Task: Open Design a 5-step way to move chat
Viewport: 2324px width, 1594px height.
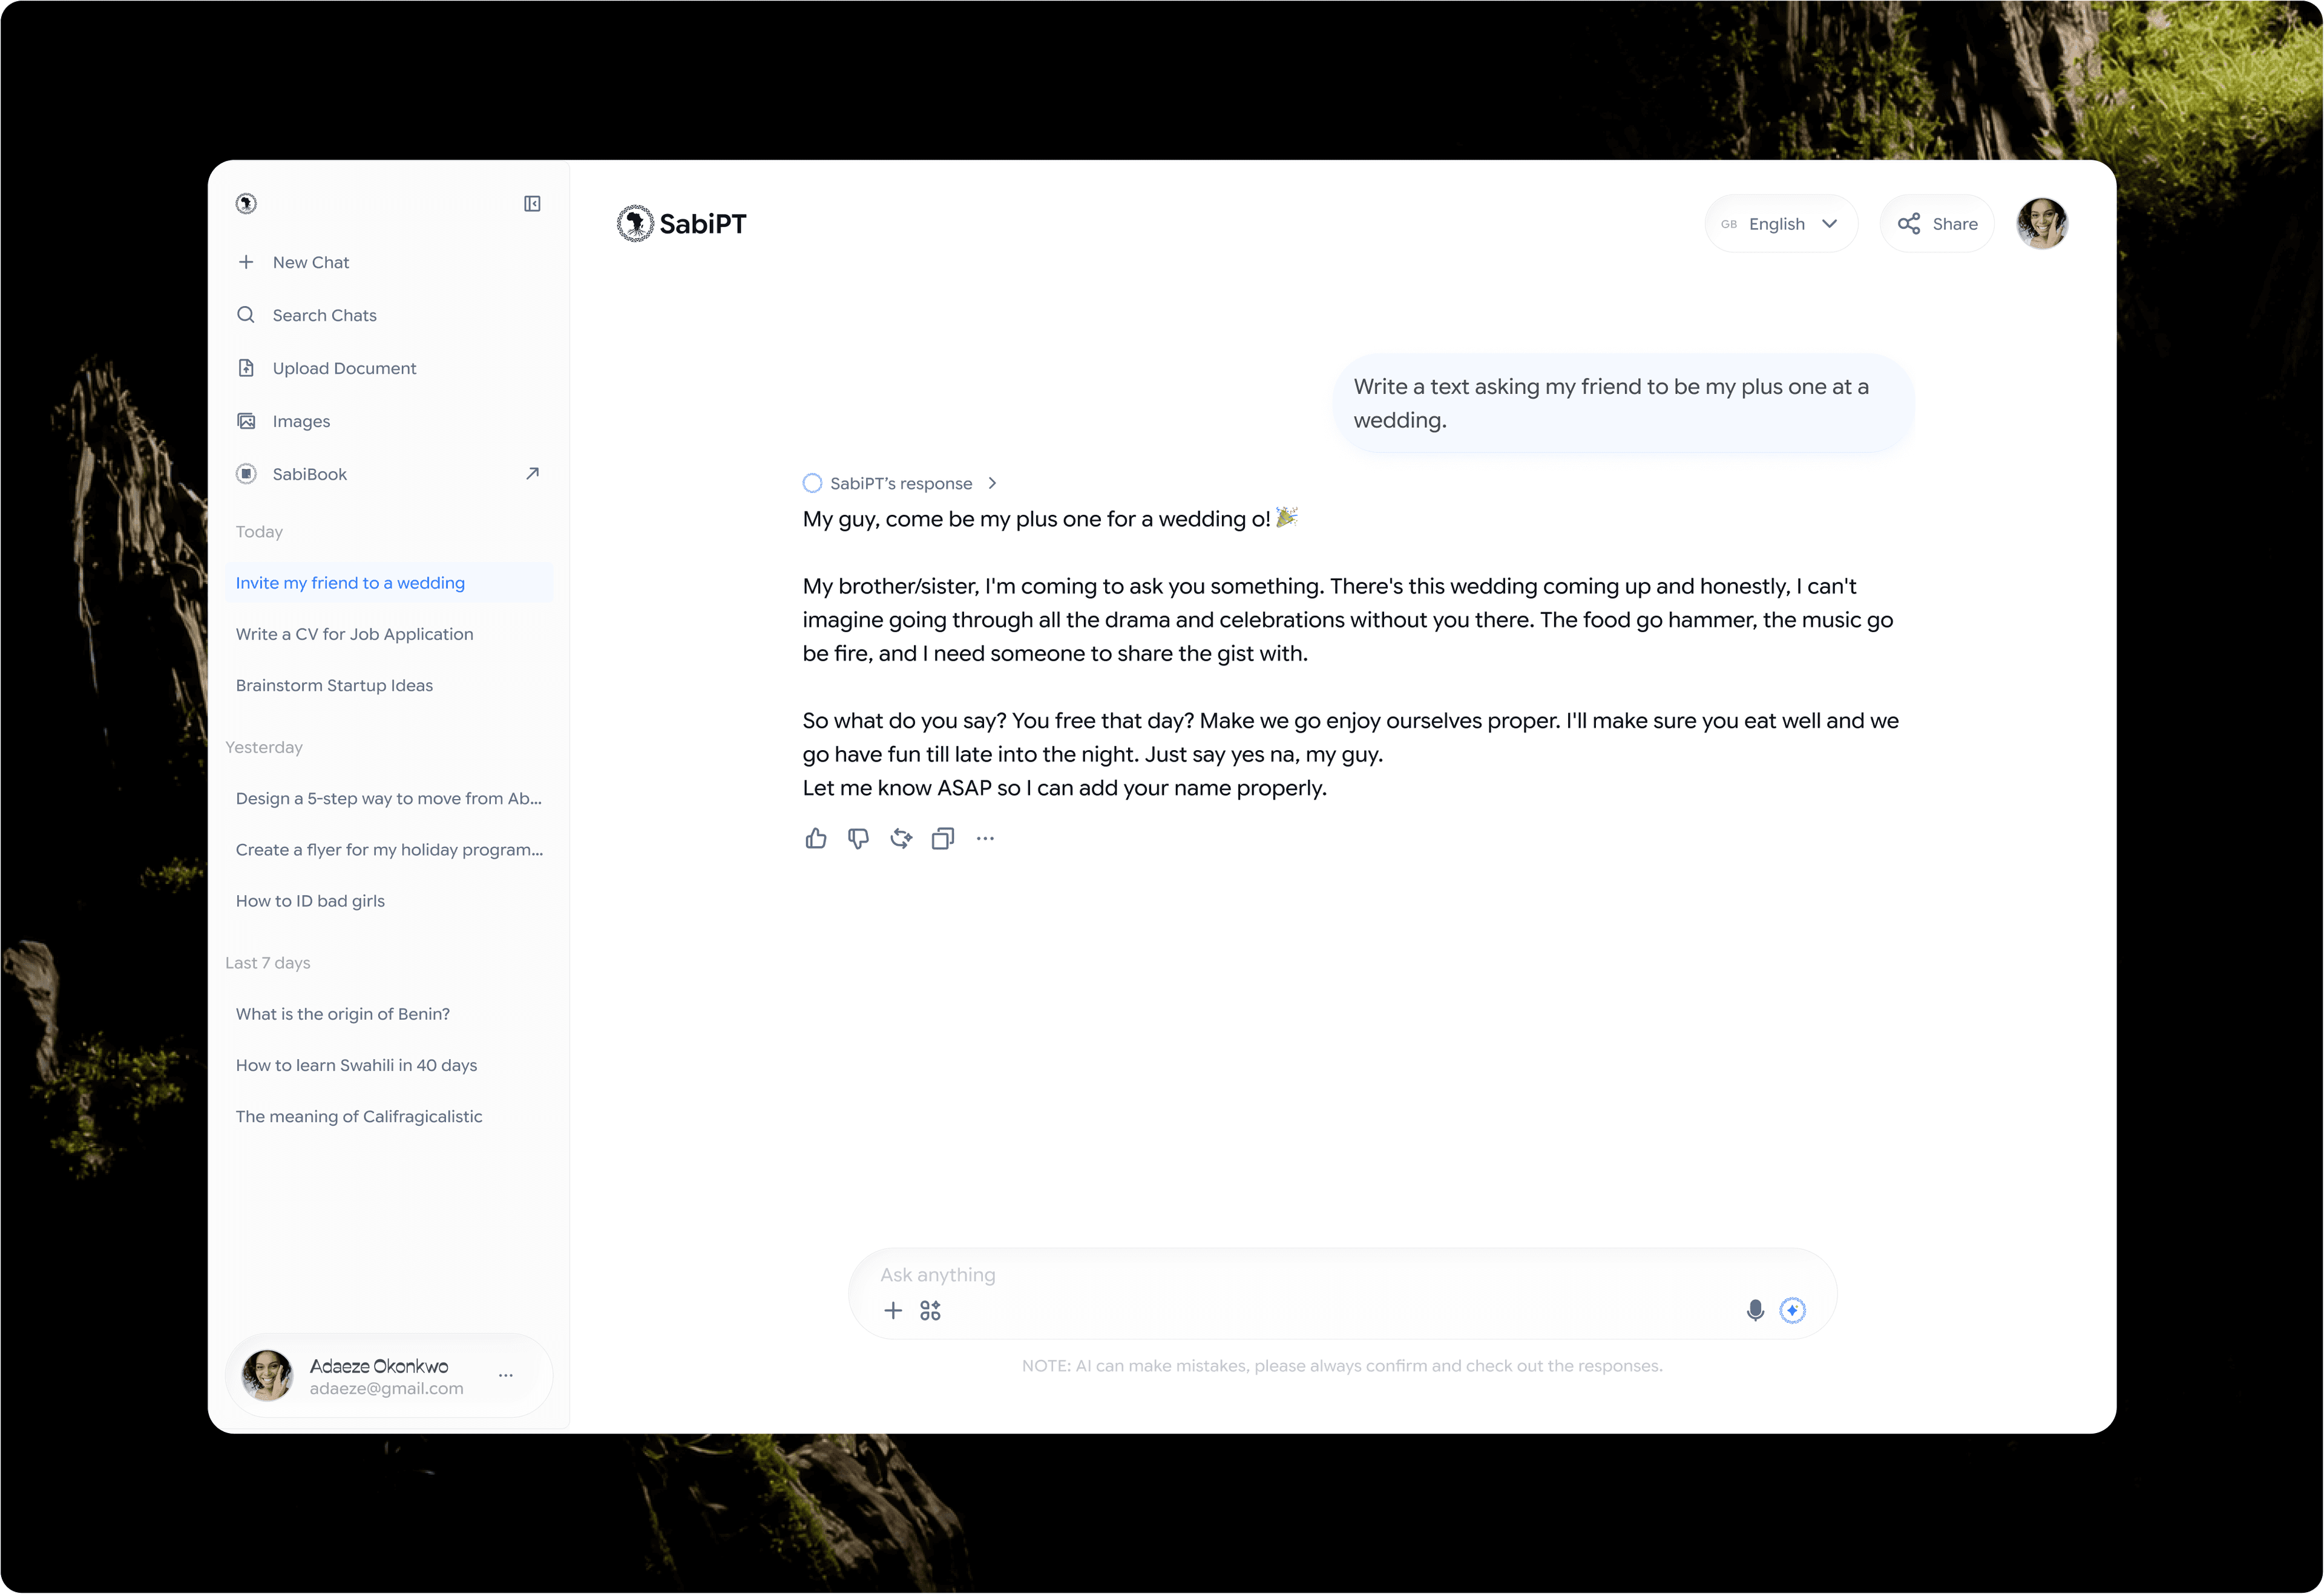Action: 389,799
